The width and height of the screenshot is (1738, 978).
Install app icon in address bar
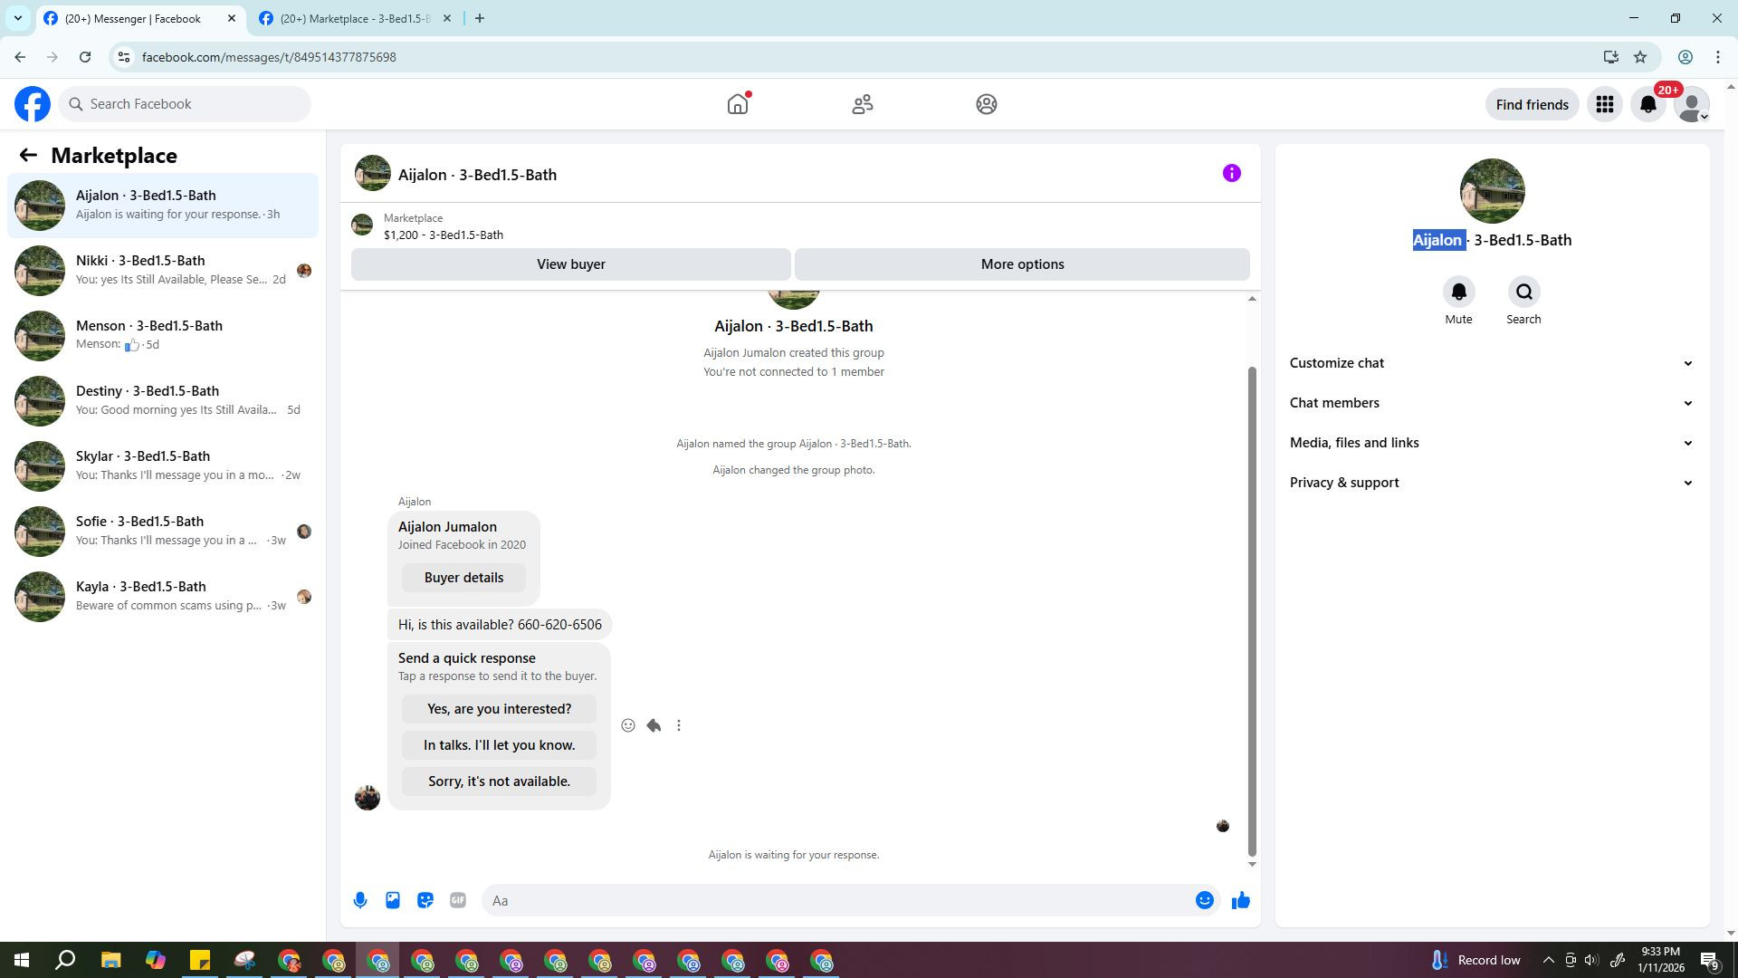click(1610, 57)
